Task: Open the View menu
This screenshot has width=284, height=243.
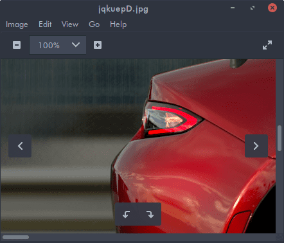Action: (x=70, y=24)
